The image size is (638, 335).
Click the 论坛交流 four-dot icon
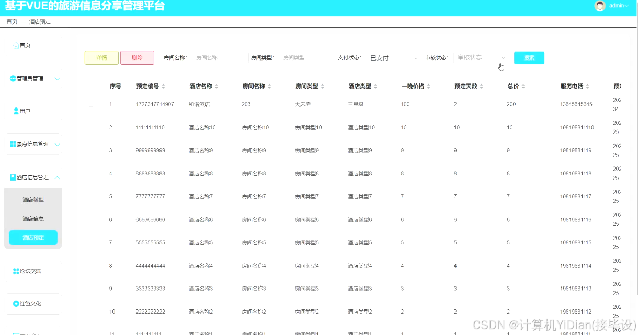[16, 271]
